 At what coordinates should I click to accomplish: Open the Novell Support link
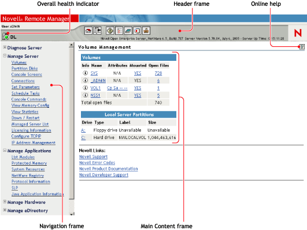point(93,156)
